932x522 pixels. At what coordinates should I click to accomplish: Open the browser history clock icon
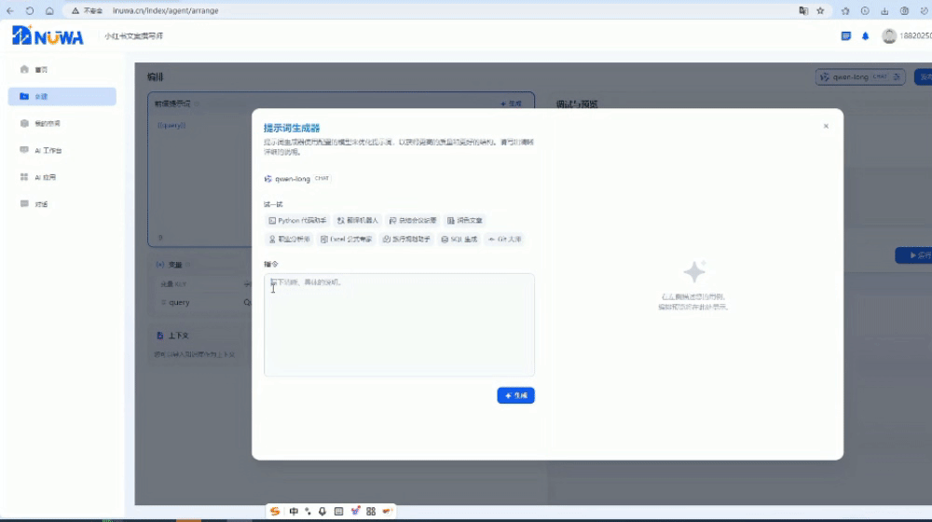tap(865, 10)
